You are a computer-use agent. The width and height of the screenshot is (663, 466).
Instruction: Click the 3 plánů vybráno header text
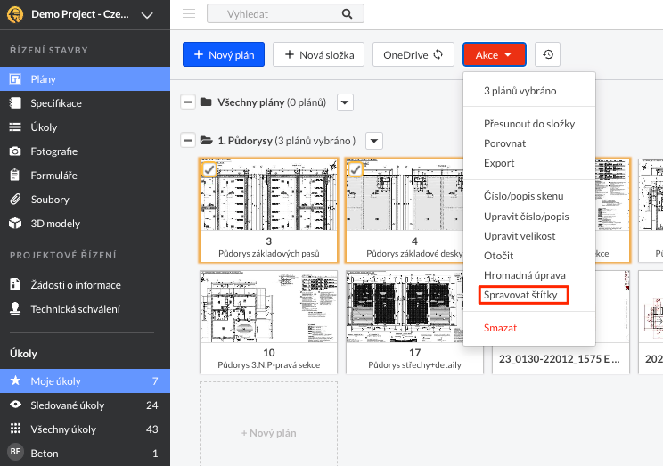pyautogui.click(x=520, y=91)
